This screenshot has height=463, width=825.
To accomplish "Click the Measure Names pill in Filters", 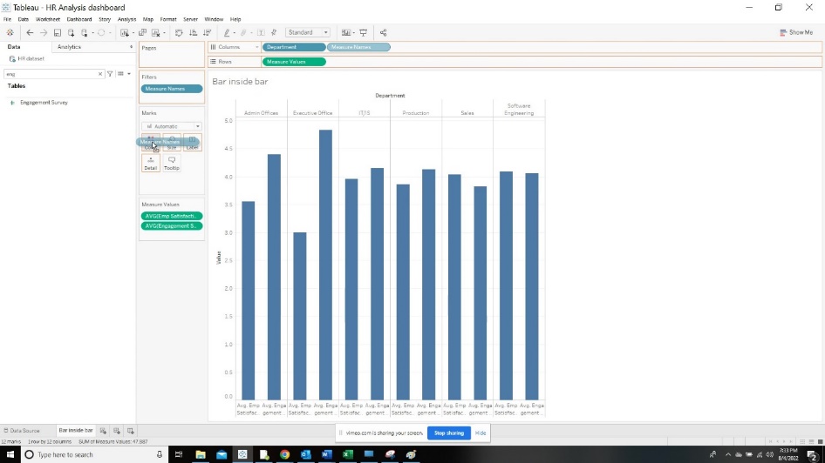I will click(x=172, y=89).
